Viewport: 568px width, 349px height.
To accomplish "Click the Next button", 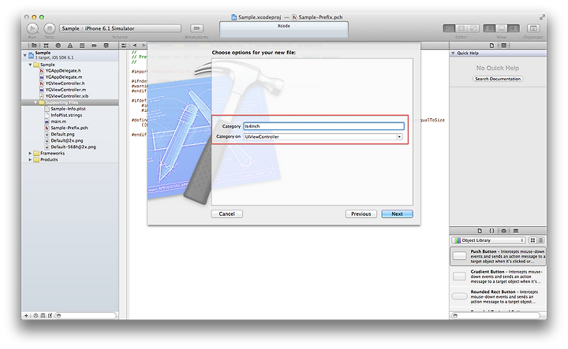I will [x=397, y=214].
